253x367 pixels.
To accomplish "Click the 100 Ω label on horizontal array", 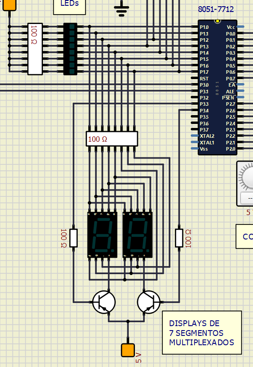I will (x=98, y=139).
